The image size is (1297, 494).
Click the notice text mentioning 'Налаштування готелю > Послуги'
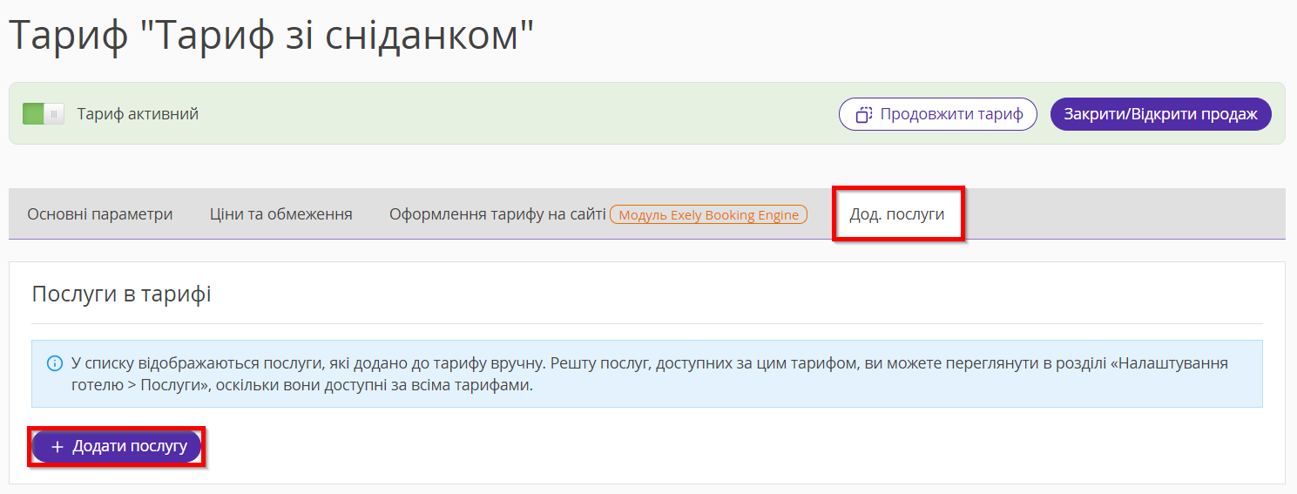pyautogui.click(x=650, y=374)
